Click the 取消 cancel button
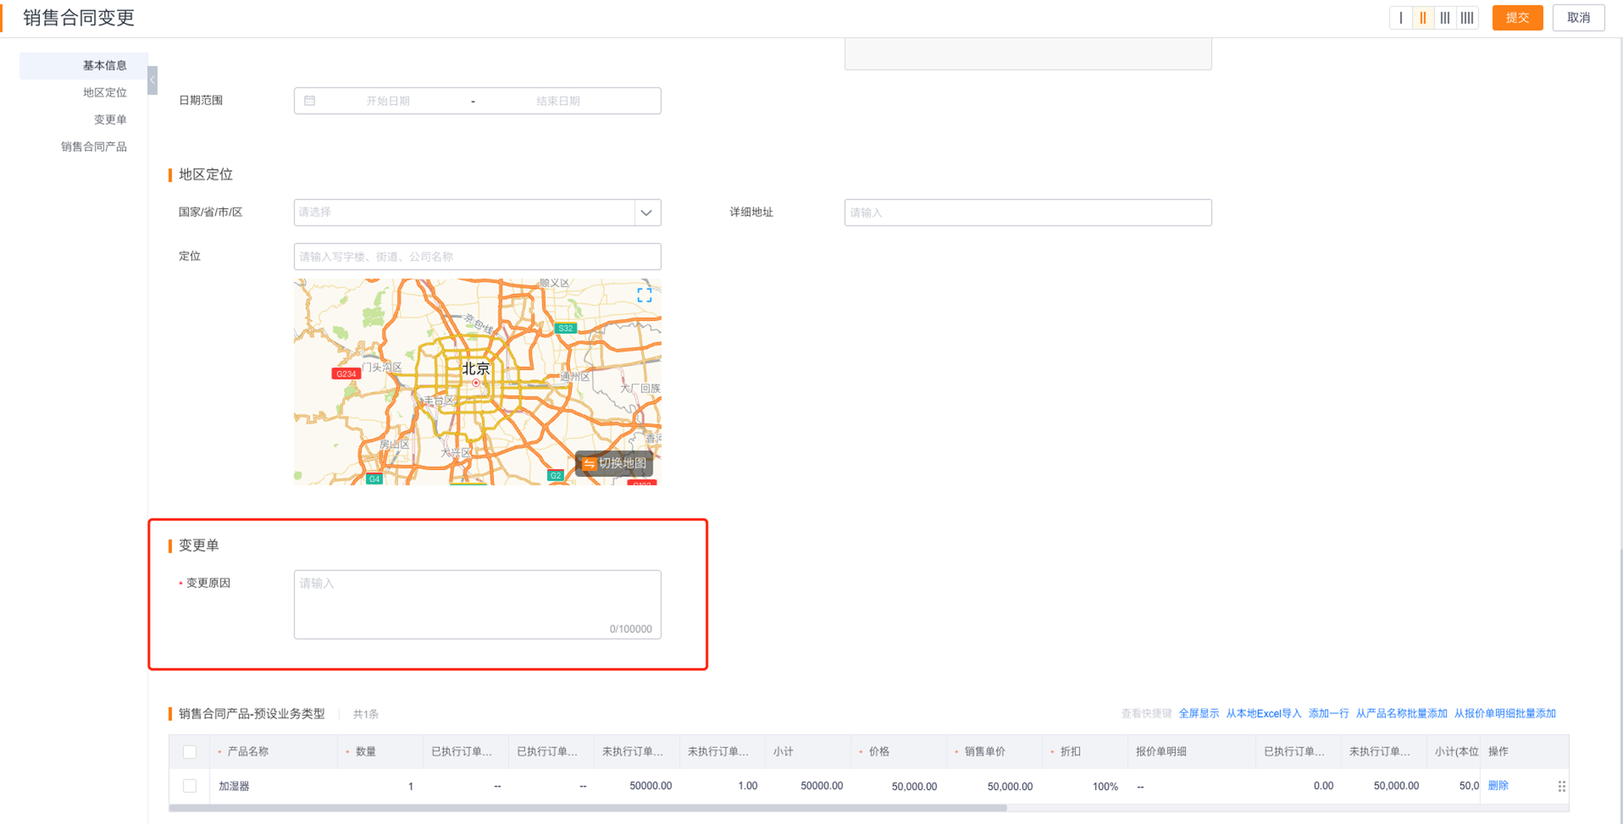The image size is (1623, 824). pyautogui.click(x=1578, y=18)
